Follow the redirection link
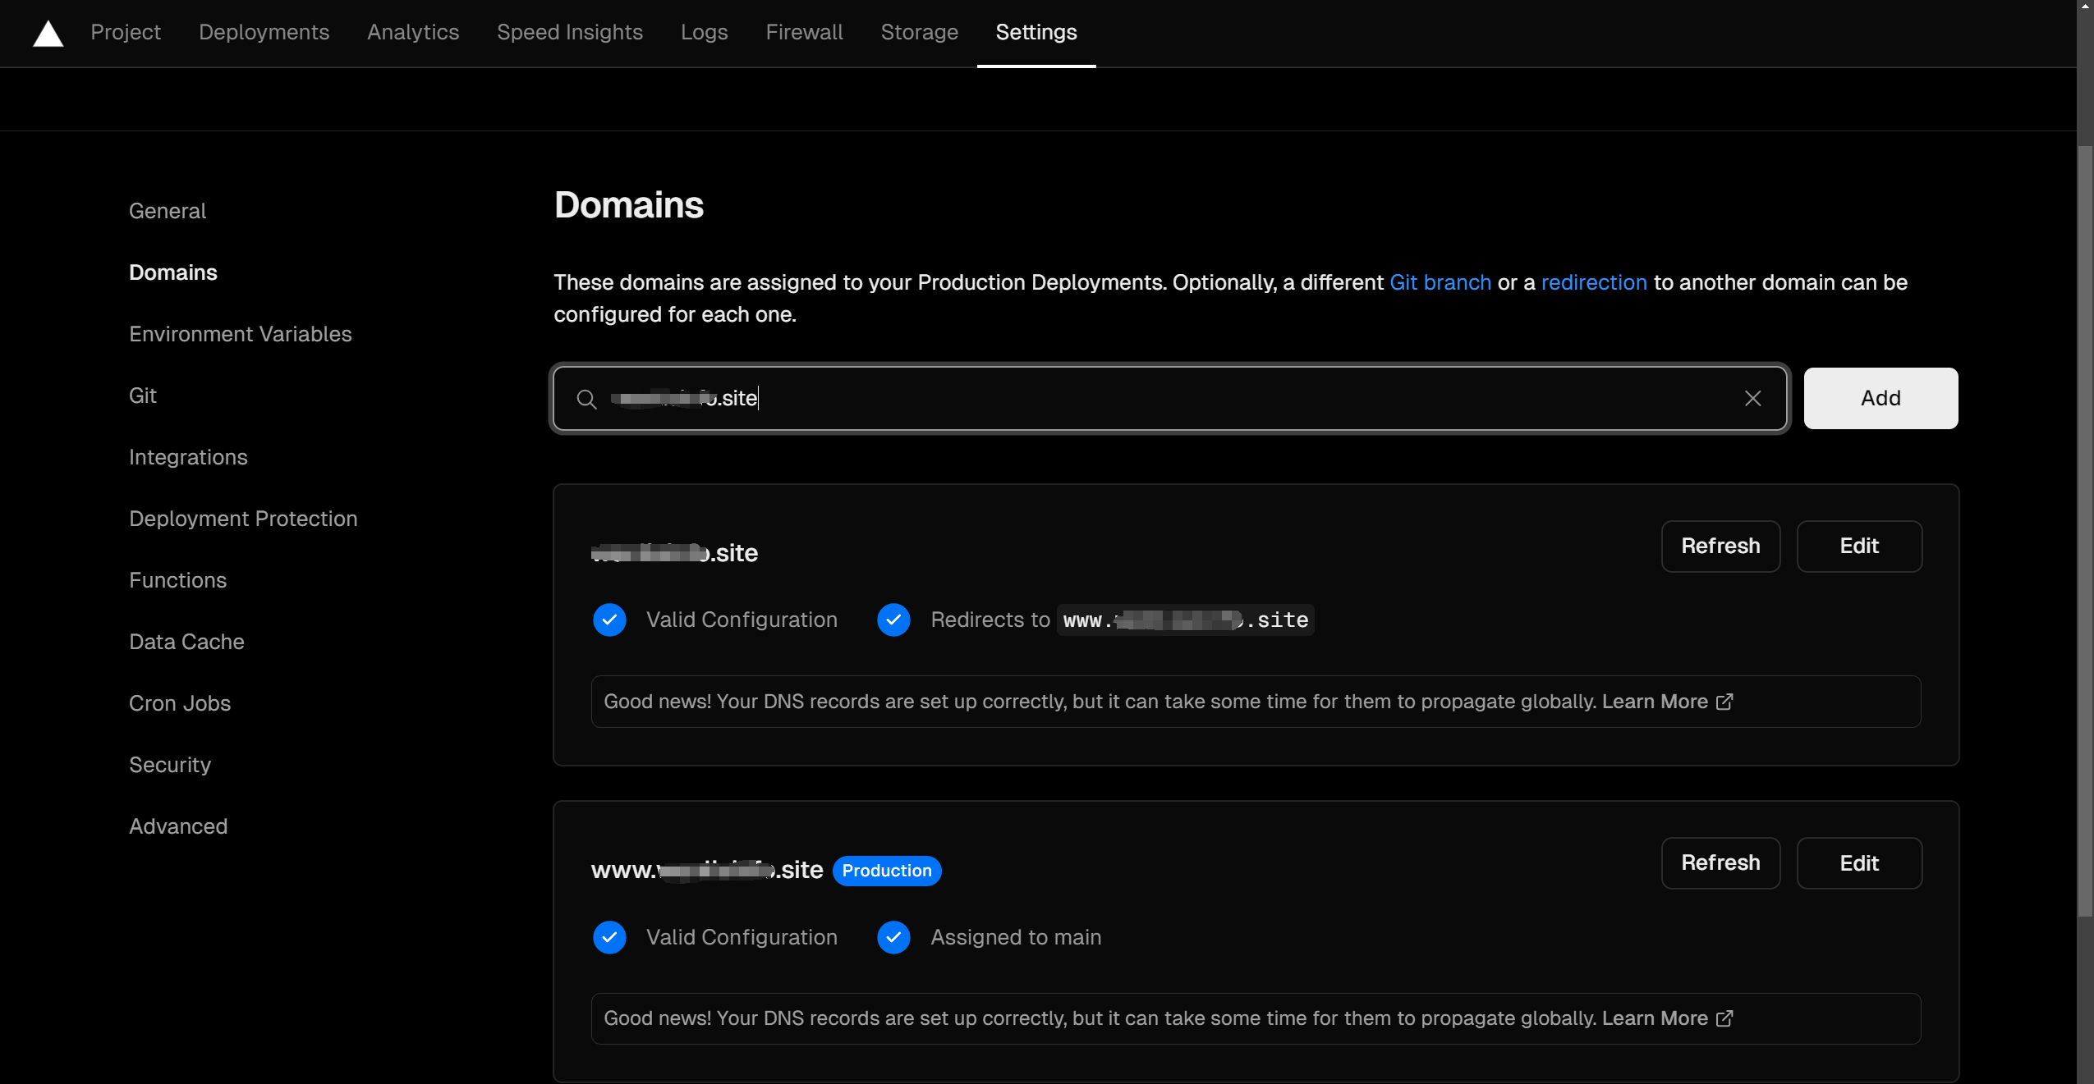2094x1084 pixels. coord(1594,282)
